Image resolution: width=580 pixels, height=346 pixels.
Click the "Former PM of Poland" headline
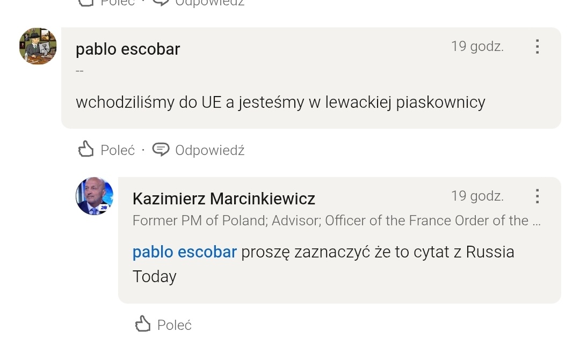330,220
